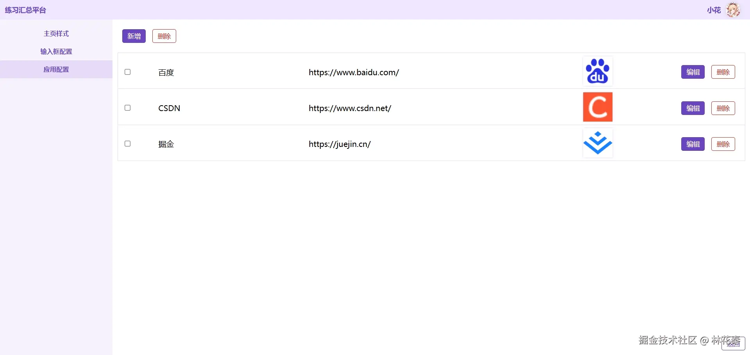750x355 pixels.
Task: Click the URL https://www.csdn.net/
Action: 350,108
